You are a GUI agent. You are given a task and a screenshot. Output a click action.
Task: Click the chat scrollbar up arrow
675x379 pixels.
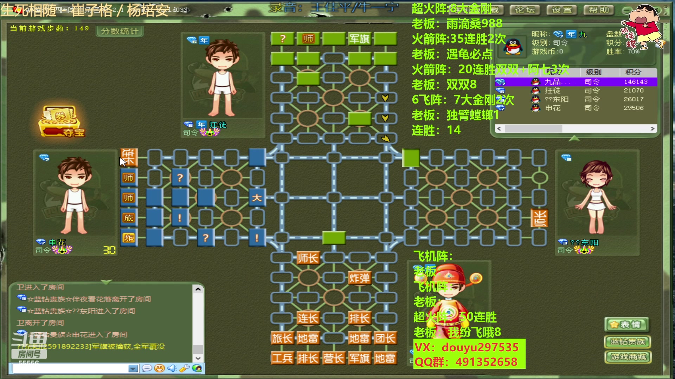(x=198, y=289)
